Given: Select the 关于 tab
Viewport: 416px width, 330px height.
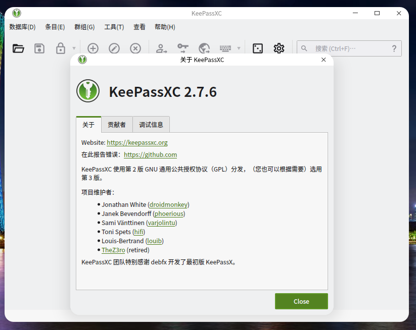Looking at the screenshot, I should [x=88, y=125].
